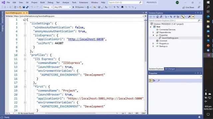Open the Build menu
Image resolution: width=213 pixels, height=119 pixels.
click(42, 2)
